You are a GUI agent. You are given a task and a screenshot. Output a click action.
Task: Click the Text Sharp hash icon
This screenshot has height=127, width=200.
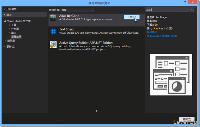(x=53, y=31)
